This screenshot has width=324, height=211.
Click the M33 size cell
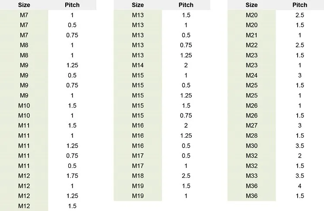[x=251, y=176]
